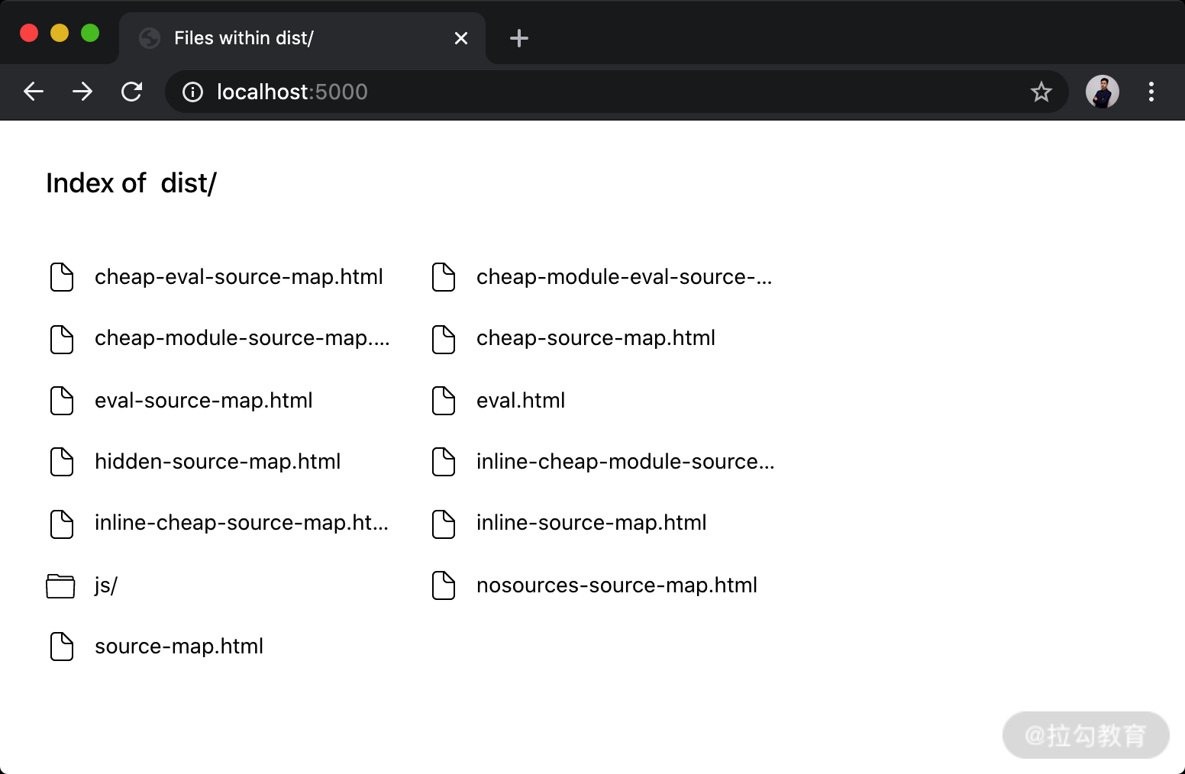Click the js/ folder icon
Screen dimensions: 1185x774
pyautogui.click(x=60, y=585)
